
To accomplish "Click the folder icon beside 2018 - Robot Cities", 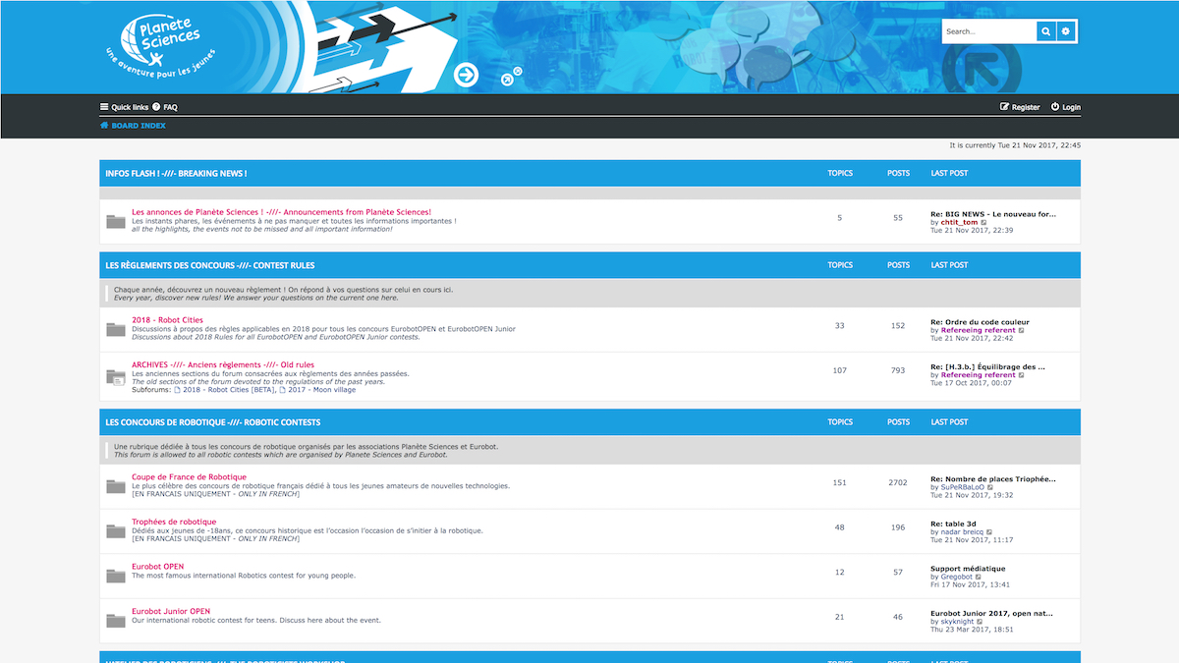I will 116,329.
